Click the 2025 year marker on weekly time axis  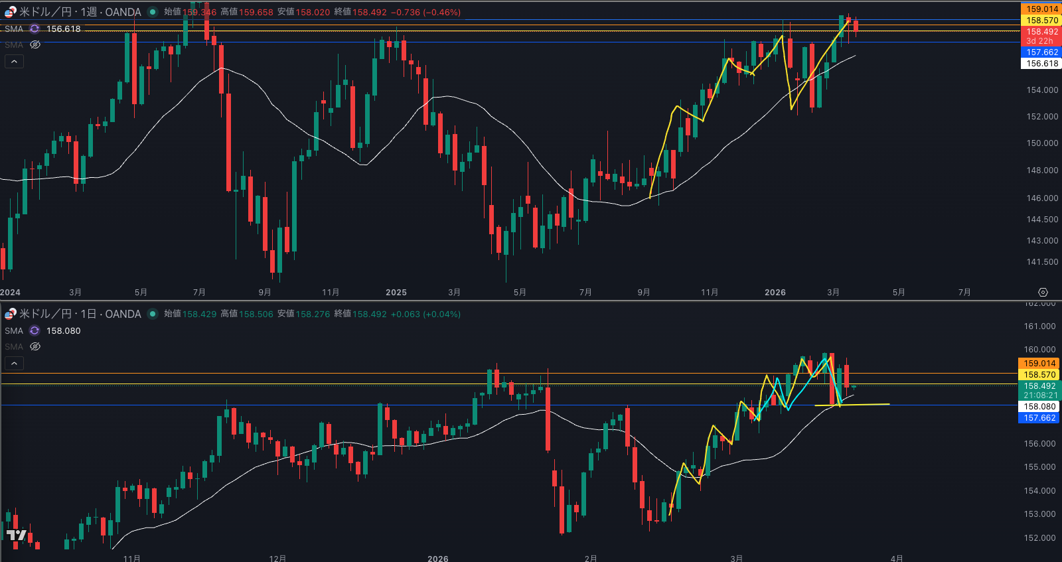(x=396, y=292)
